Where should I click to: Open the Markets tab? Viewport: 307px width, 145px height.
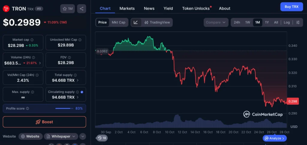[x=127, y=8]
